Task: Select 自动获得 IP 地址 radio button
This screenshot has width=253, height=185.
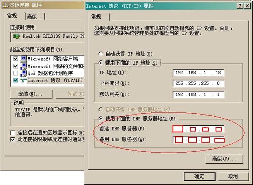Action: click(101, 54)
